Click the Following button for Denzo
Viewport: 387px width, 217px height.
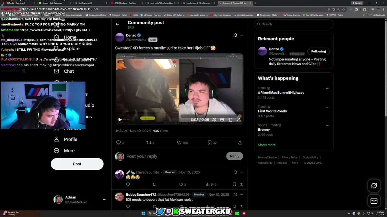(x=318, y=51)
